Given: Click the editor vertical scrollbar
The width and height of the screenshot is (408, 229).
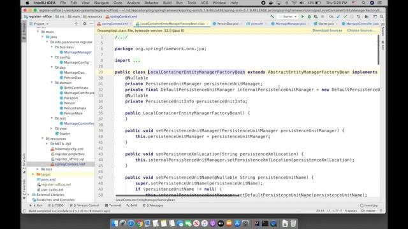Looking at the screenshot, I should (x=378, y=50).
